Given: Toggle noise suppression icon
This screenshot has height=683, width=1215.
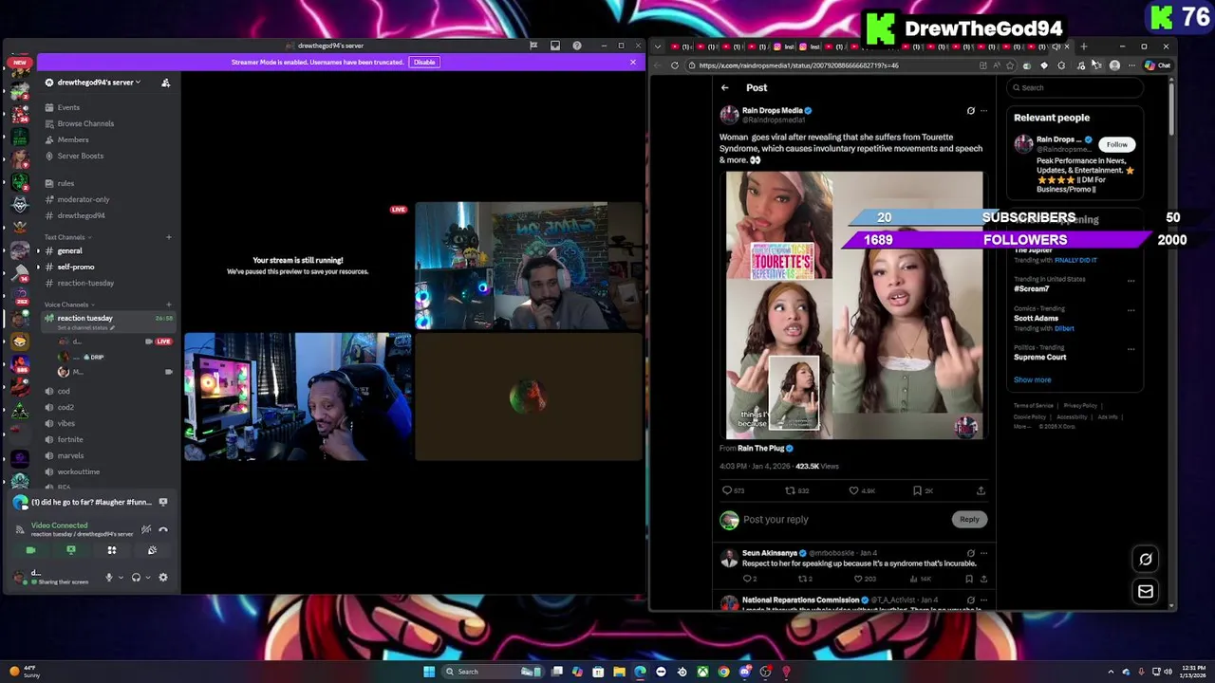Looking at the screenshot, I should [x=146, y=529].
